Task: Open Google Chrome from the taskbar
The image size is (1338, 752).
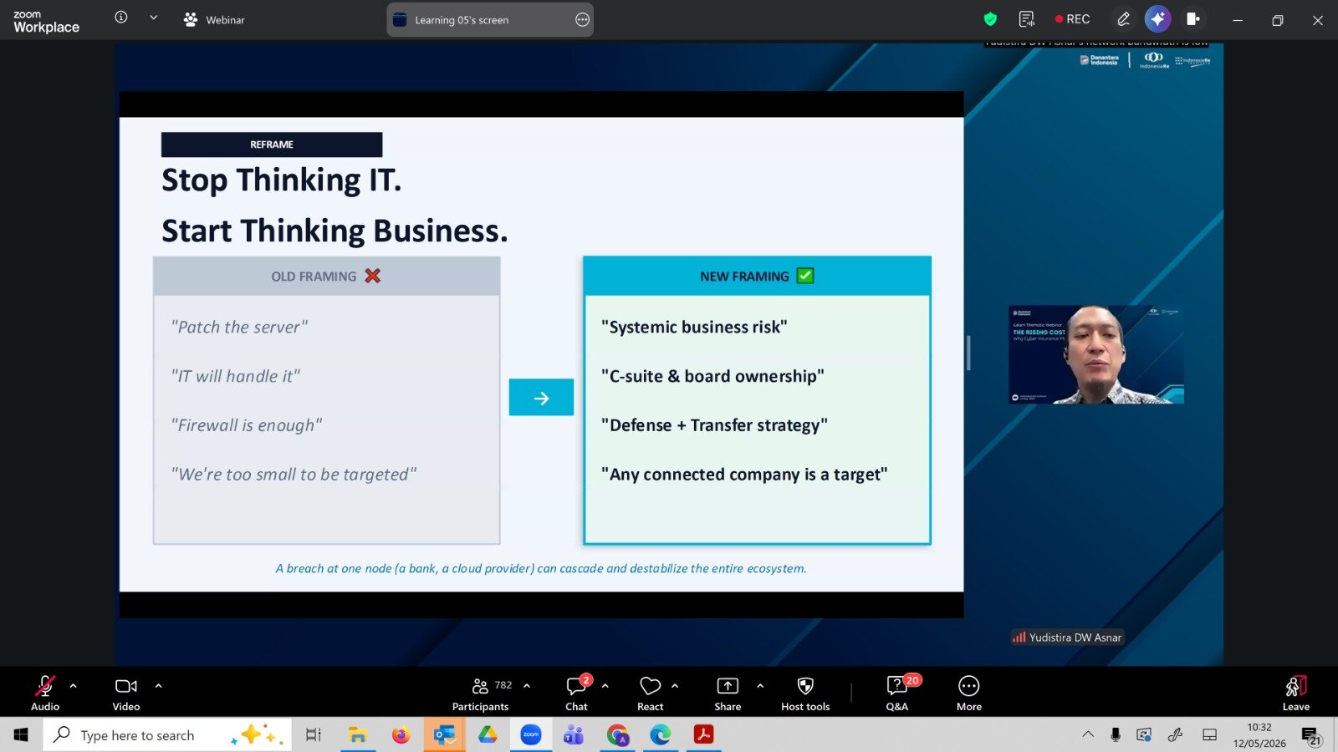Action: click(x=617, y=735)
